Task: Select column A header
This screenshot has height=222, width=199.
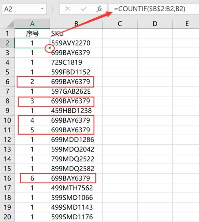Action: pyautogui.click(x=32, y=24)
